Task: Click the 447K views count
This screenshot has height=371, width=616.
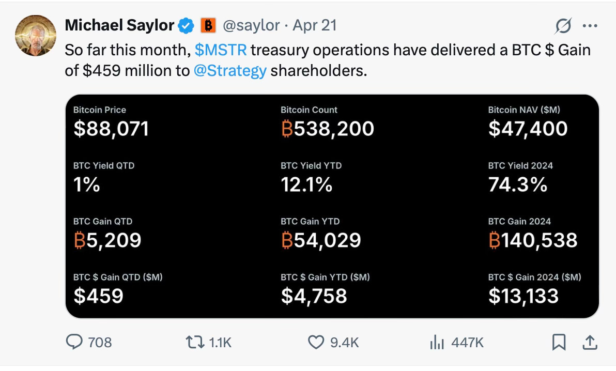Action: [467, 342]
